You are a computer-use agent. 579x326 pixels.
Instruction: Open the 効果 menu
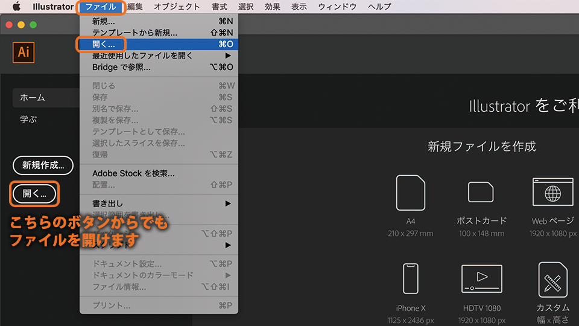tap(273, 7)
